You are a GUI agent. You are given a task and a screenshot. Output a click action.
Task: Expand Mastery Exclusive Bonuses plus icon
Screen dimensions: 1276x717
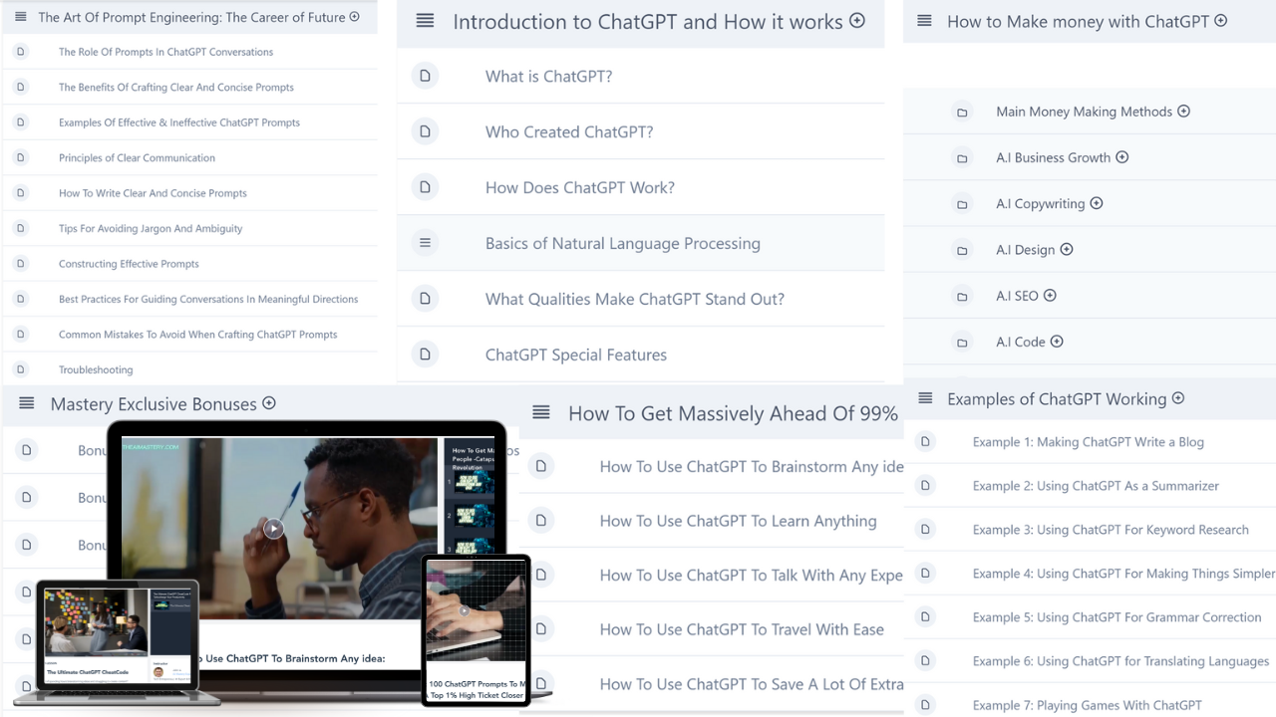pyautogui.click(x=269, y=403)
